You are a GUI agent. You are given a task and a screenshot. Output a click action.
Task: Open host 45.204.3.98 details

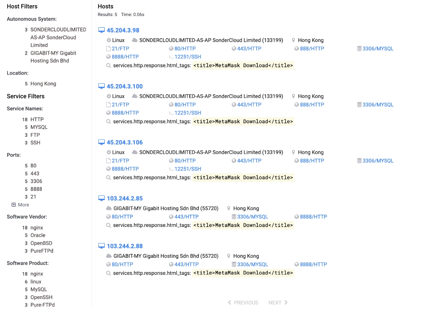(x=123, y=30)
